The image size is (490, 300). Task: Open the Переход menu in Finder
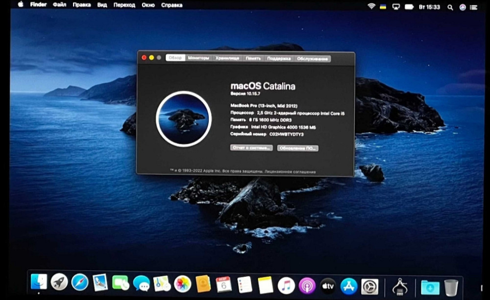coord(124,4)
